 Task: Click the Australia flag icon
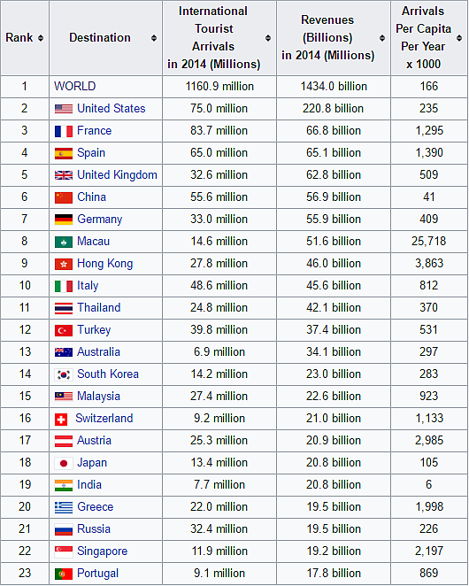coord(64,352)
